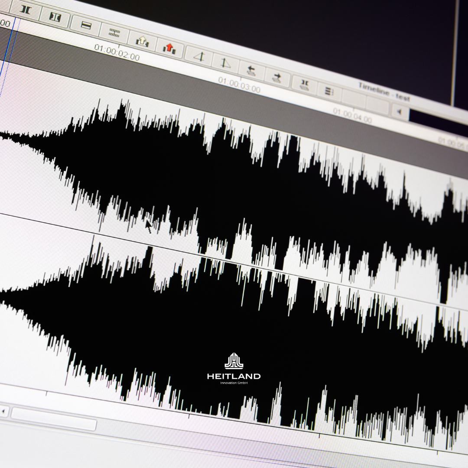
Task: Click the 01:00:02:00 timecode on the ruler
Action: pos(117,52)
